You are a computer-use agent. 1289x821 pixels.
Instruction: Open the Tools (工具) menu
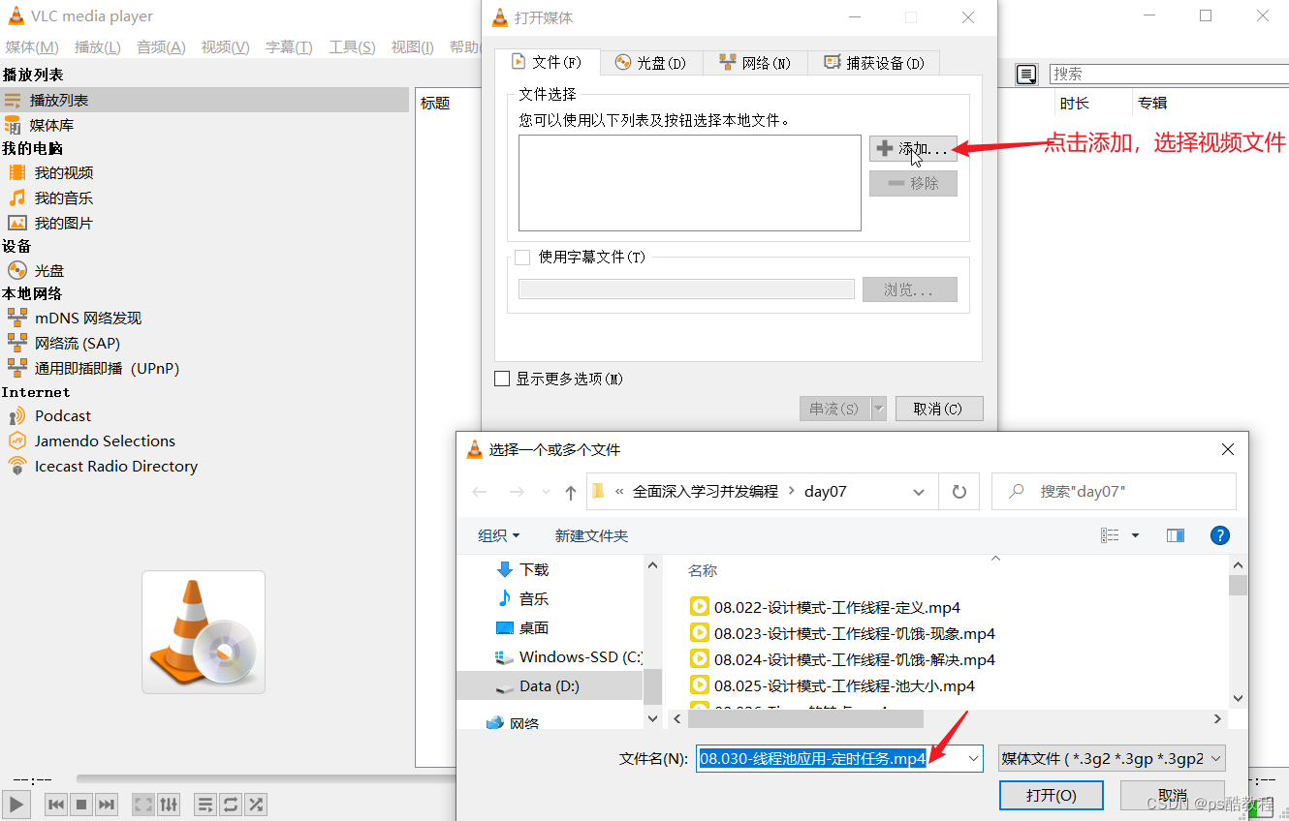pyautogui.click(x=352, y=47)
